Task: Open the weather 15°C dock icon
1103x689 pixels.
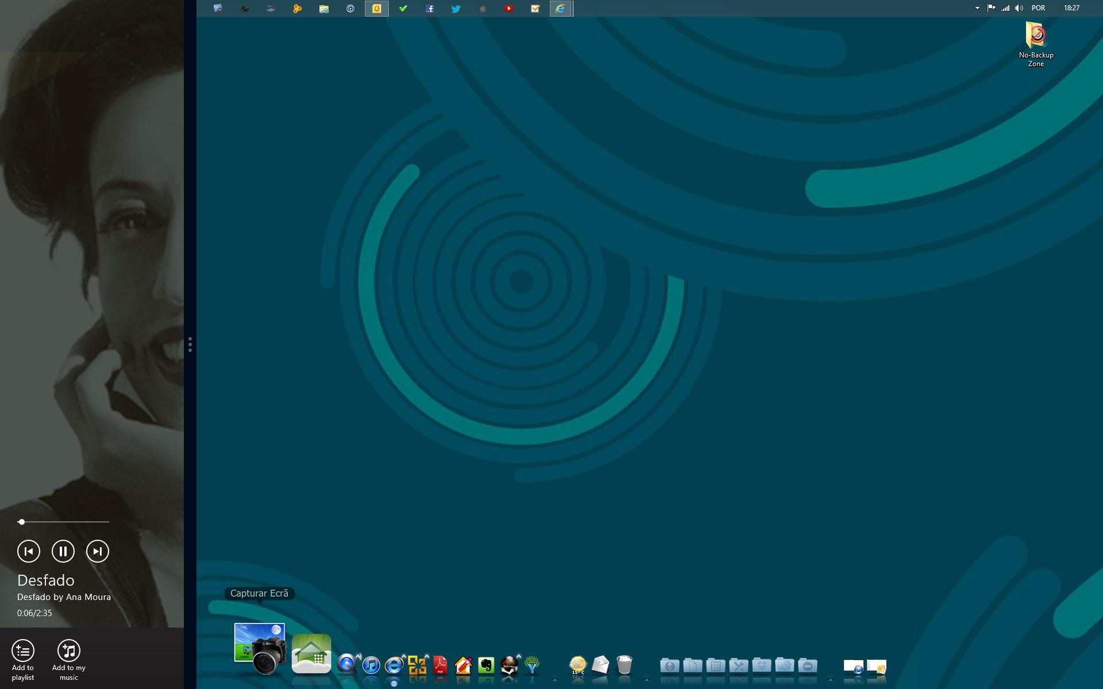Action: (577, 665)
